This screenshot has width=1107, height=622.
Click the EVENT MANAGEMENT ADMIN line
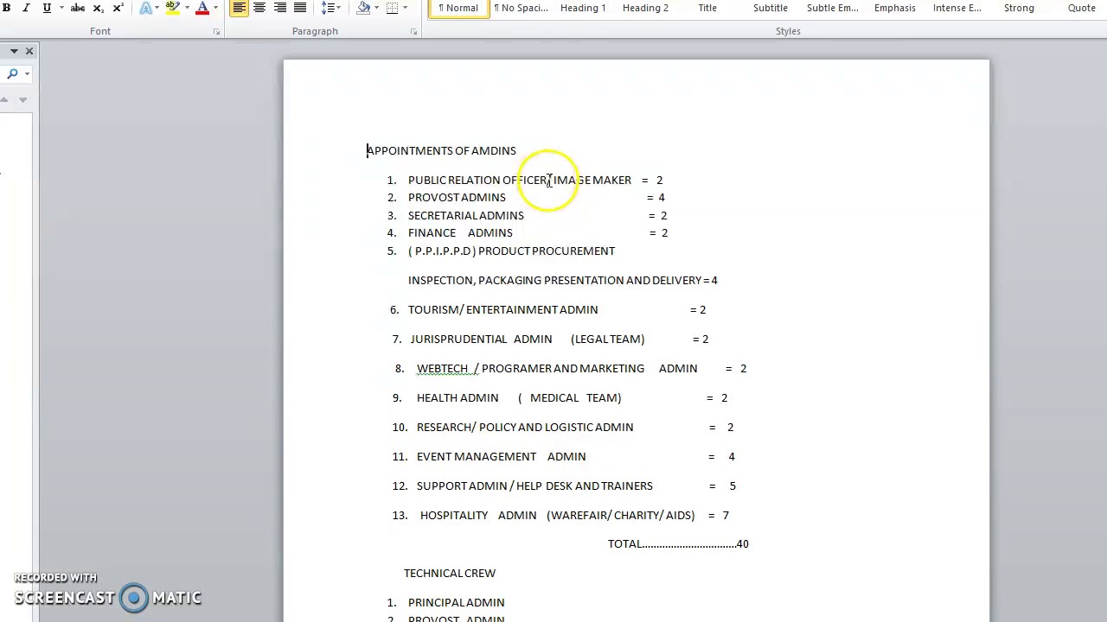576,456
